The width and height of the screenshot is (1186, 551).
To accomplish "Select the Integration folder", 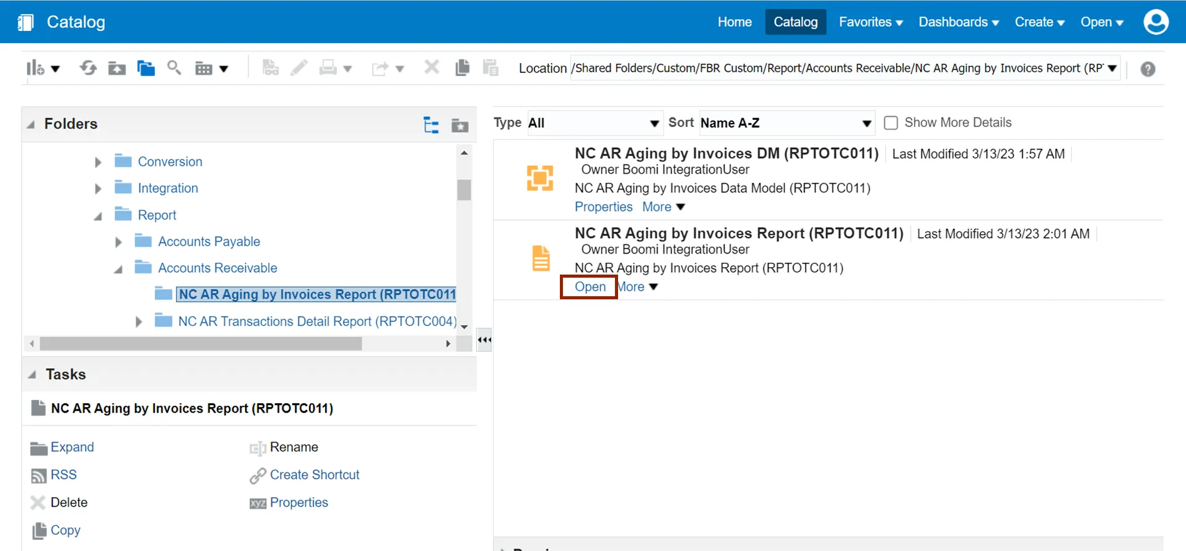I will point(168,189).
